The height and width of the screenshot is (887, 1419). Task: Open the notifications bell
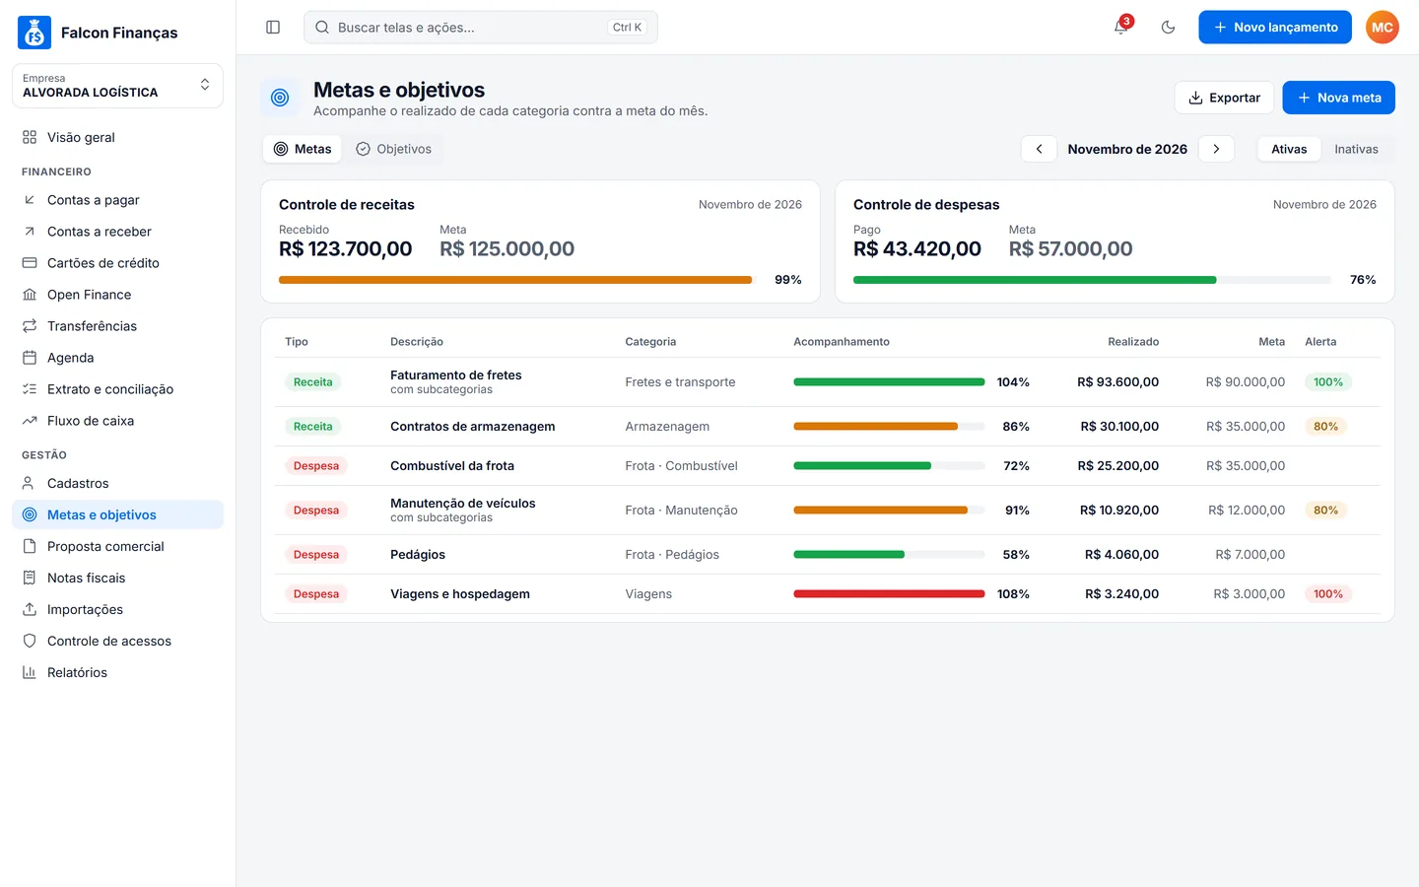pos(1121,28)
